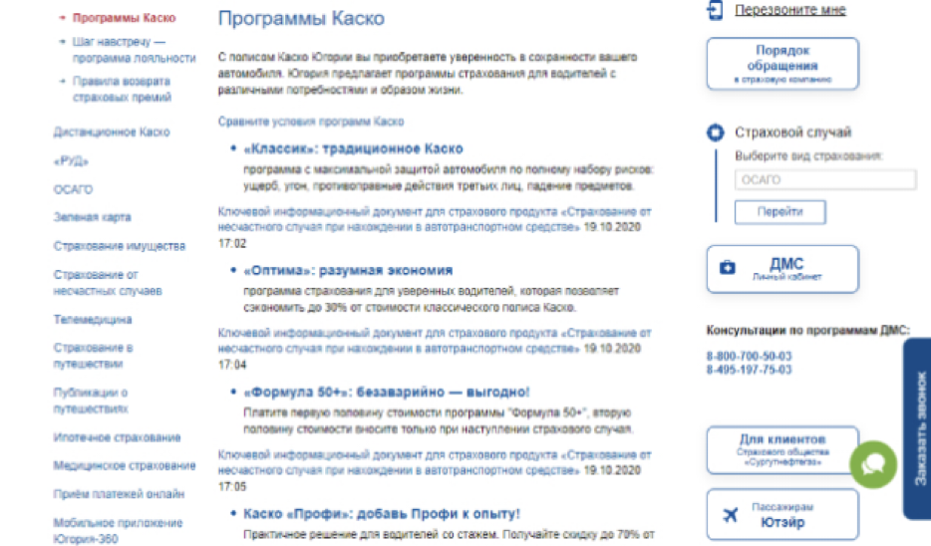
Task: Click the Страховой случай circle icon
Action: (715, 133)
